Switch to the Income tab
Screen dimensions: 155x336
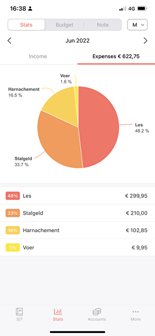tap(38, 56)
